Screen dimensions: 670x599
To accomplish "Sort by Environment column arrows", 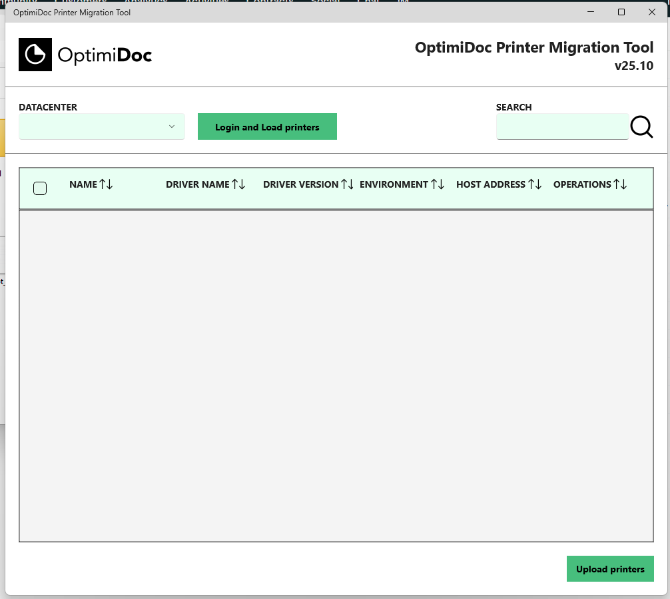I will pos(437,184).
